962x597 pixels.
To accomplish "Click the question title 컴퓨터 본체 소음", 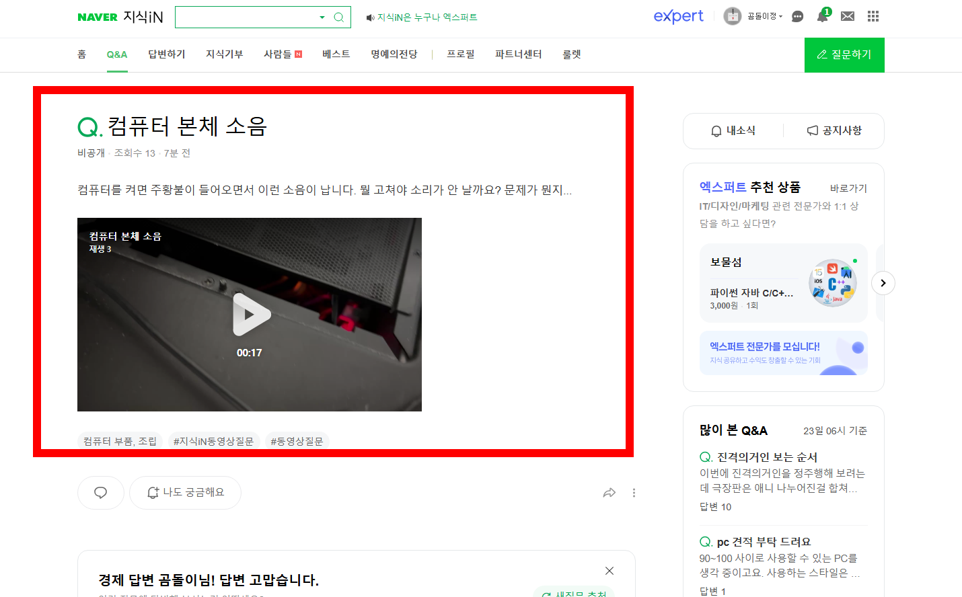I will point(187,126).
